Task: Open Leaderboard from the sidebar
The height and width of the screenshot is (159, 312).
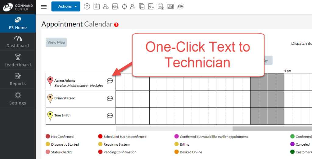Action: tap(18, 61)
